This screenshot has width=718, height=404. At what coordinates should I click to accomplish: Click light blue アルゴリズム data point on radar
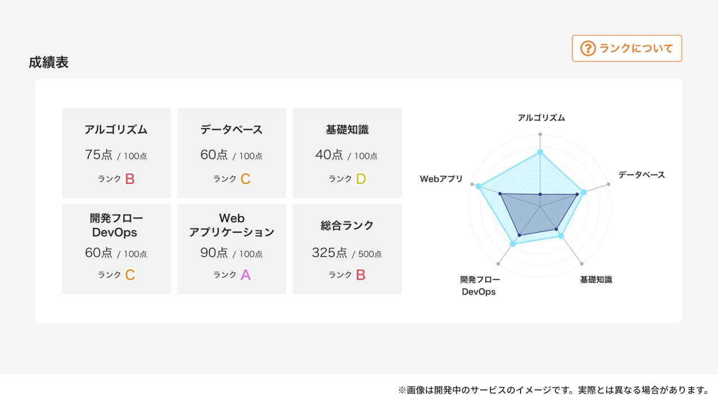(540, 152)
